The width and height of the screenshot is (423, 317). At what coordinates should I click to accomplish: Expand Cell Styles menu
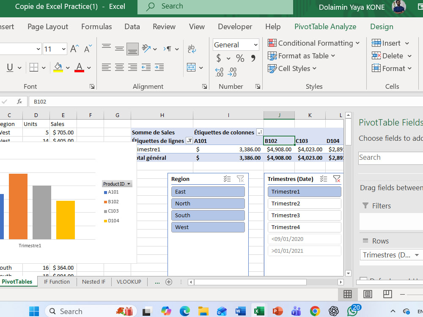click(314, 68)
